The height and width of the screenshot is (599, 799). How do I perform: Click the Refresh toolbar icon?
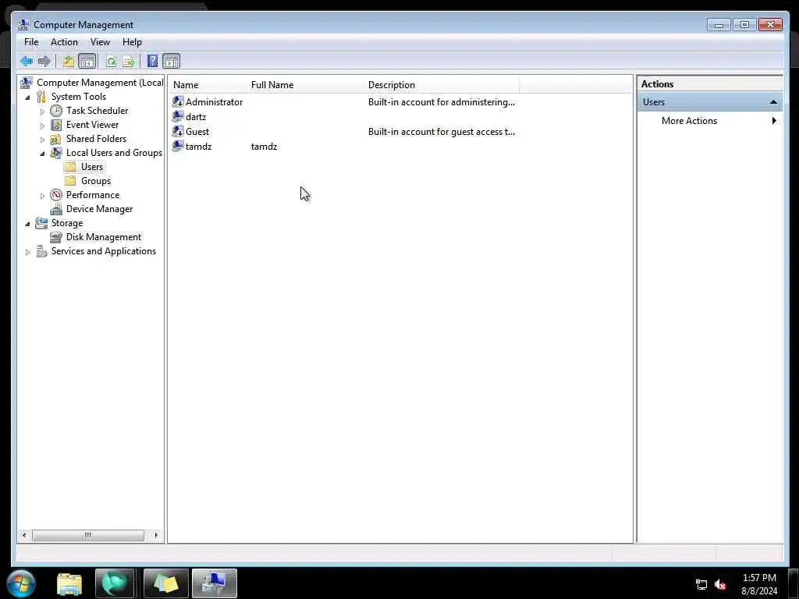point(111,62)
